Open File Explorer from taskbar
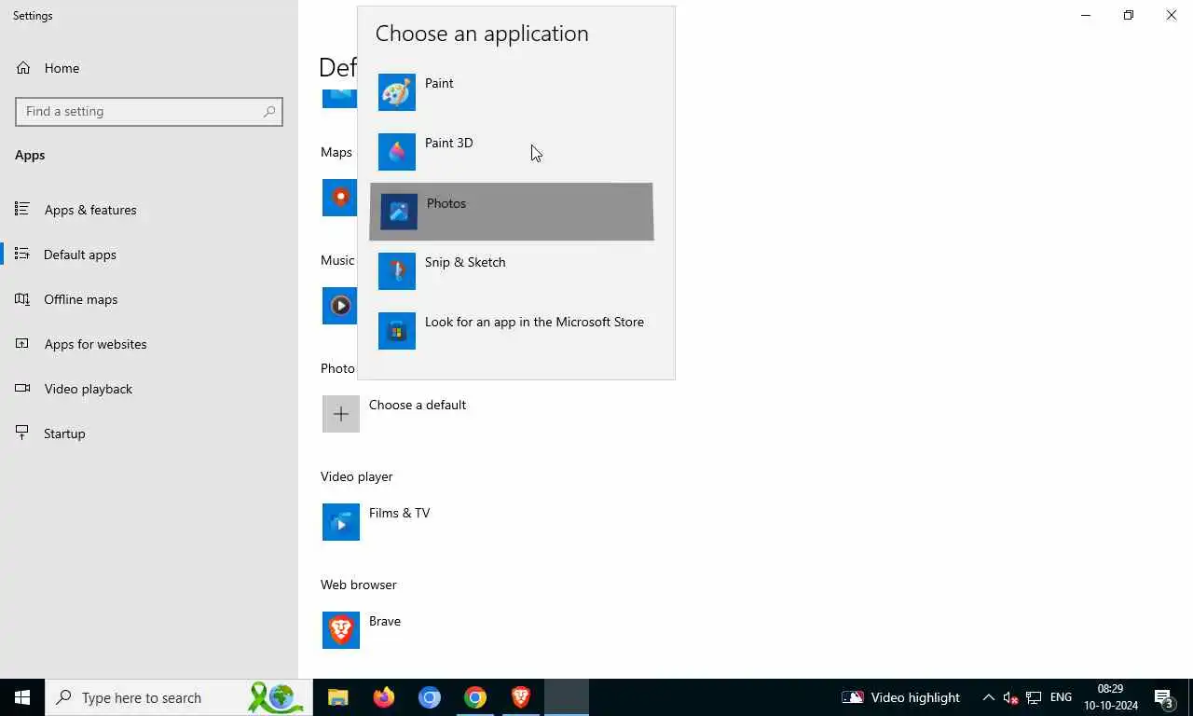The height and width of the screenshot is (716, 1193). pyautogui.click(x=337, y=697)
